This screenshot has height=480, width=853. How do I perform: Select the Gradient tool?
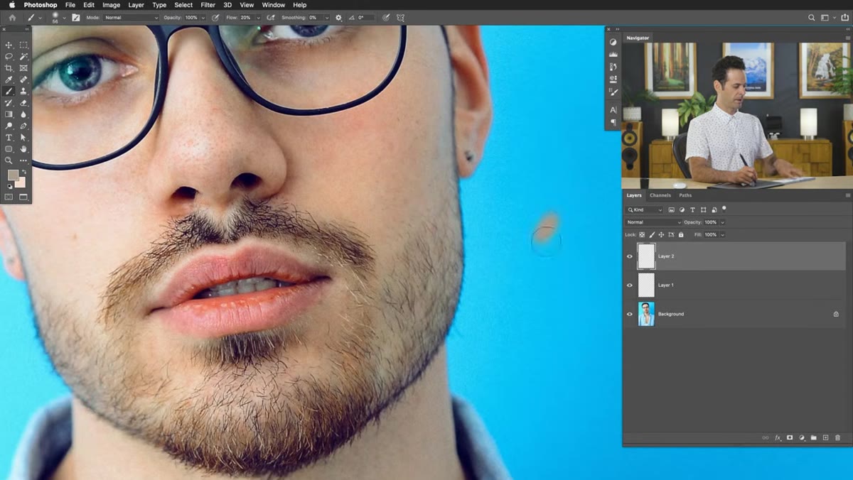tap(9, 114)
